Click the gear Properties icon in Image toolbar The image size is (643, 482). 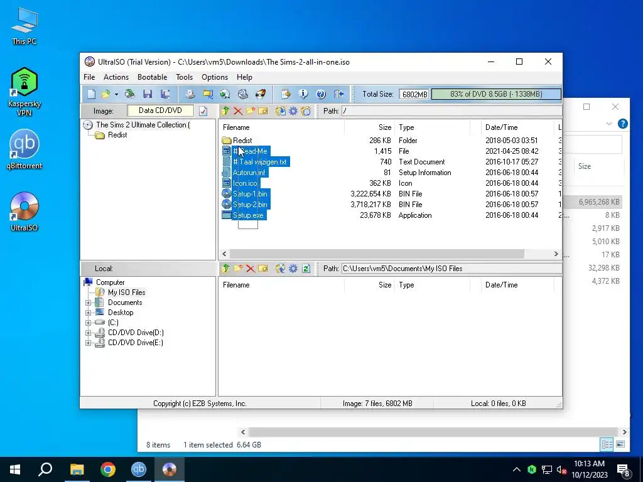click(x=293, y=110)
